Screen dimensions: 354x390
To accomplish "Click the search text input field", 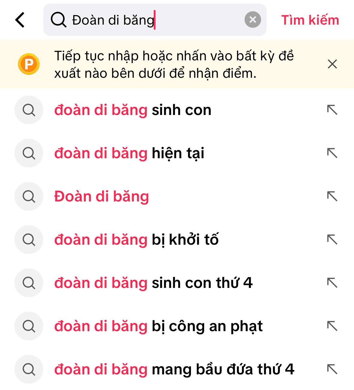I will [150, 20].
